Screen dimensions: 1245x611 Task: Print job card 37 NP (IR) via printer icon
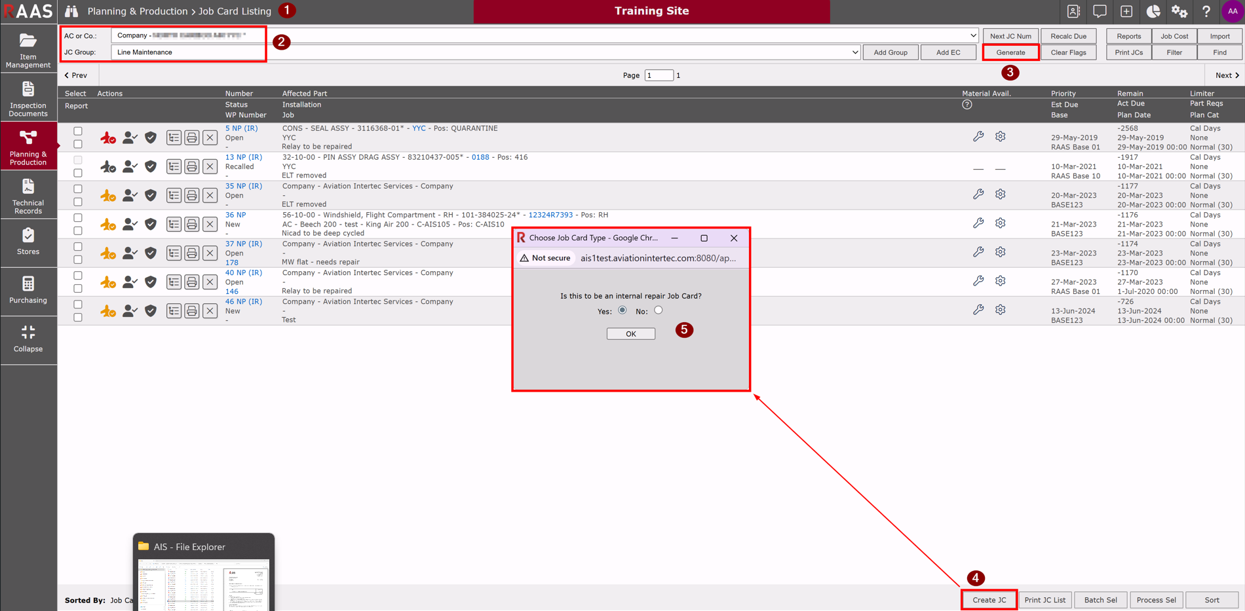coord(191,253)
